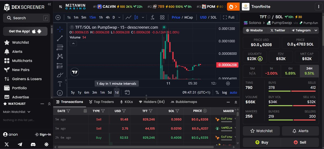Select the text annotation tool
This screenshot has width=324, height=149.
tap(60, 84)
